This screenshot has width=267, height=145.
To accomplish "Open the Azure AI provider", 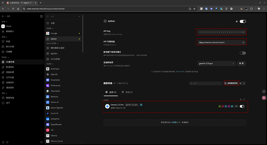I will click(63, 113).
